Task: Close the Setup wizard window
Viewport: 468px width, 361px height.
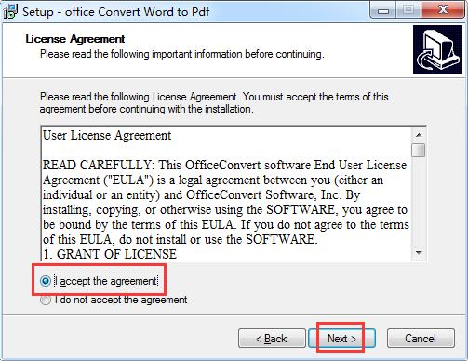Action: tap(443, 11)
